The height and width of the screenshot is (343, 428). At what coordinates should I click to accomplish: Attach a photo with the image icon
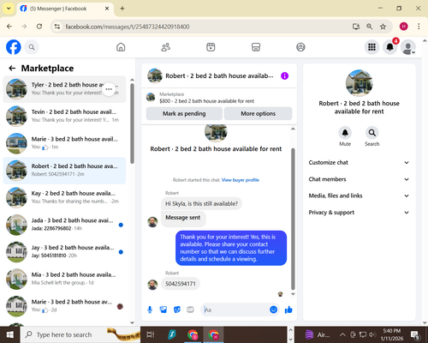click(x=163, y=310)
